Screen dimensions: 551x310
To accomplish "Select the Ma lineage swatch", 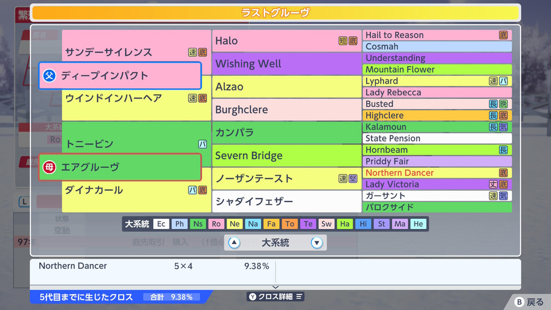I will pos(400,224).
